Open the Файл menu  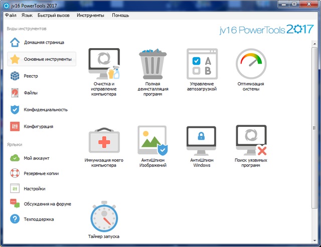11,16
